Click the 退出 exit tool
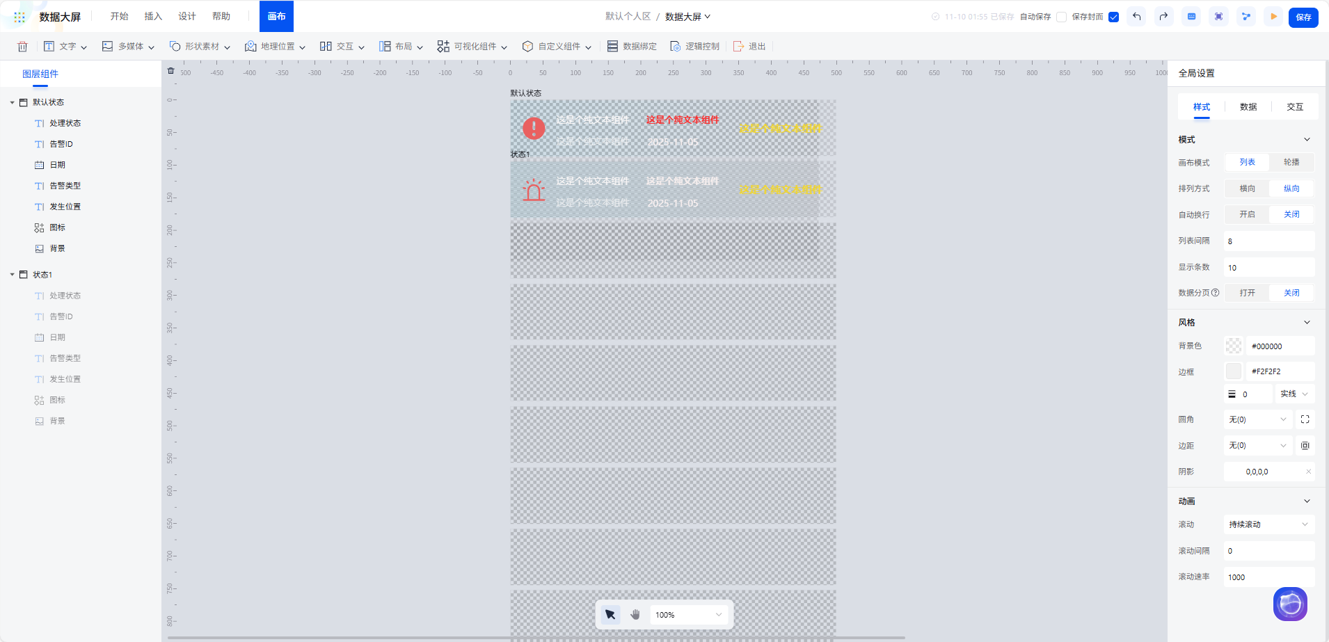This screenshot has width=1329, height=642. [x=749, y=47]
